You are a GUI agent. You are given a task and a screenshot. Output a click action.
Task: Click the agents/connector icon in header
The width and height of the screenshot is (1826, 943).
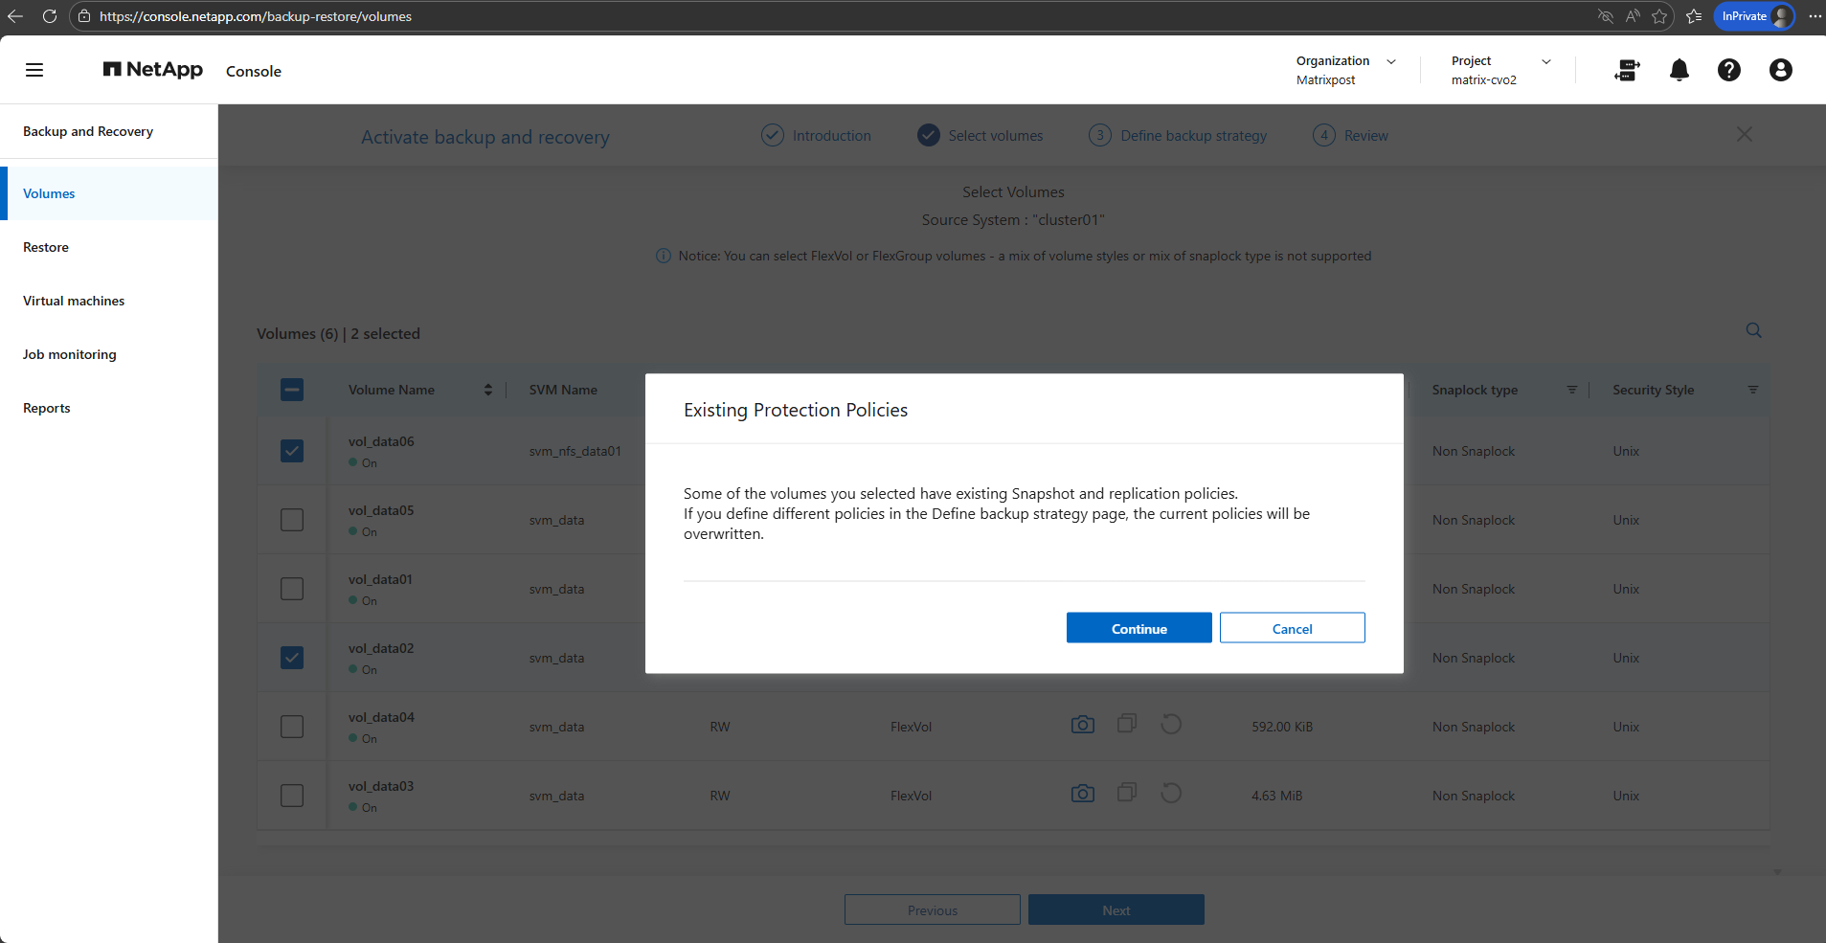pyautogui.click(x=1627, y=70)
